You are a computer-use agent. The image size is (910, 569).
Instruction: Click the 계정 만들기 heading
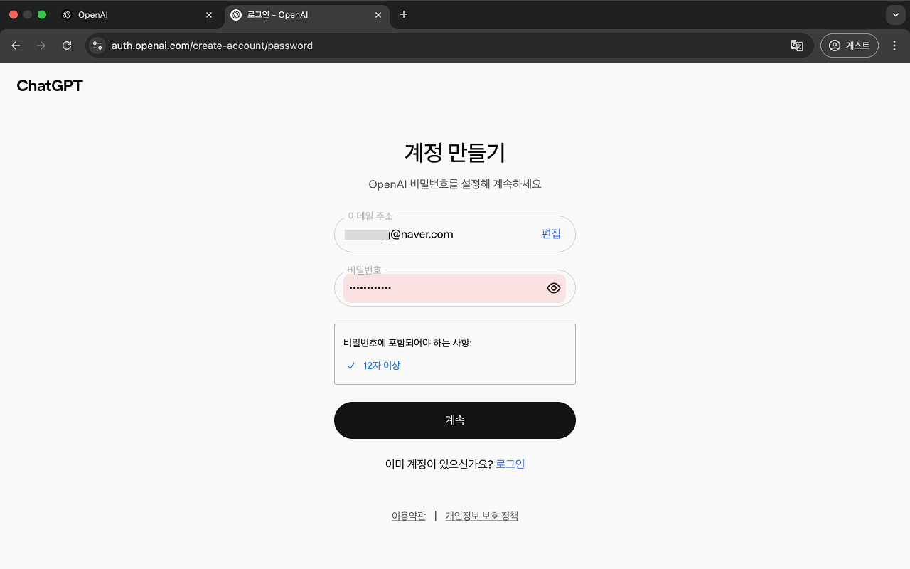click(455, 152)
